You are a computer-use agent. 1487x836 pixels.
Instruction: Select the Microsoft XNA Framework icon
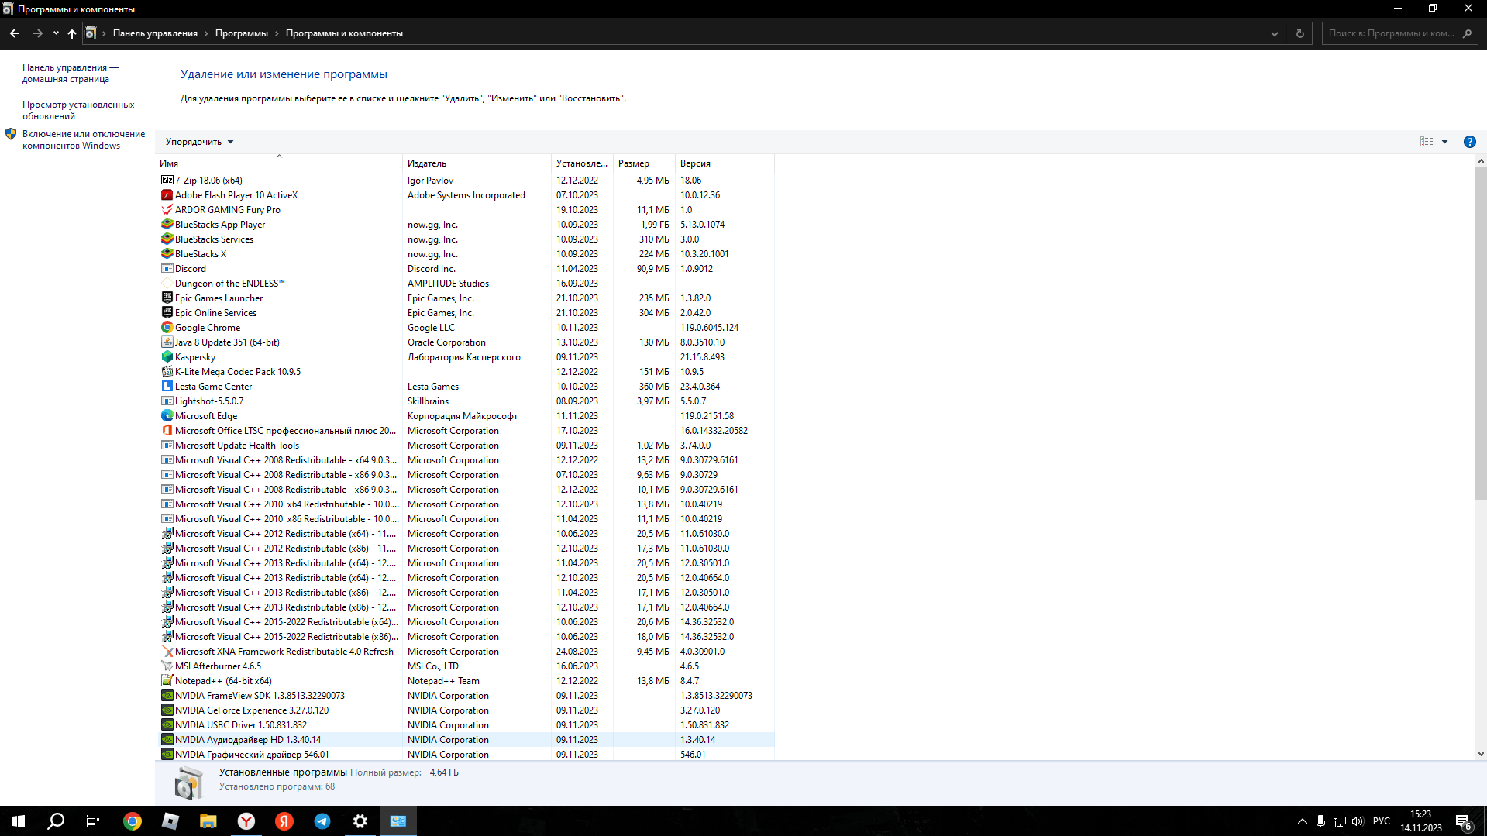tap(167, 652)
